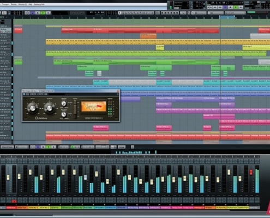Click Record in the project toolbar
This screenshot has width=270, height=218.
[x=48, y=13]
